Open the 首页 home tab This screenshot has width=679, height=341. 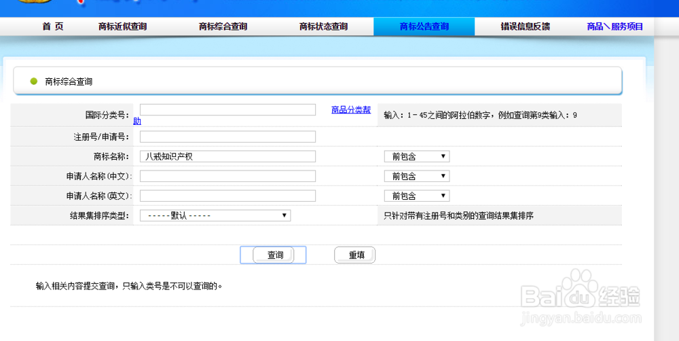click(53, 26)
